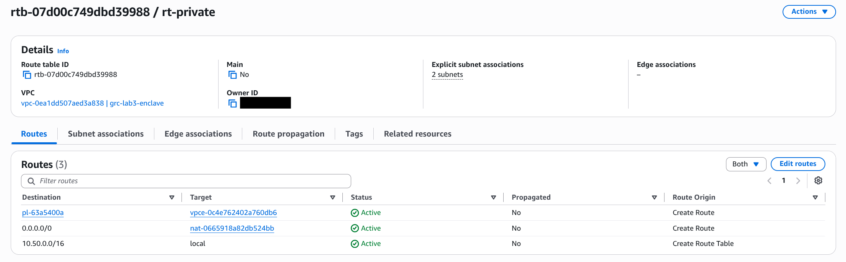The height and width of the screenshot is (262, 846).
Task: Open the Related resources tab
Action: coord(418,134)
